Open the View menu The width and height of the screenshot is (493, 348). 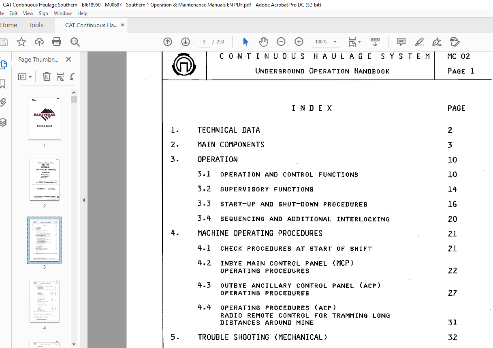coord(28,13)
